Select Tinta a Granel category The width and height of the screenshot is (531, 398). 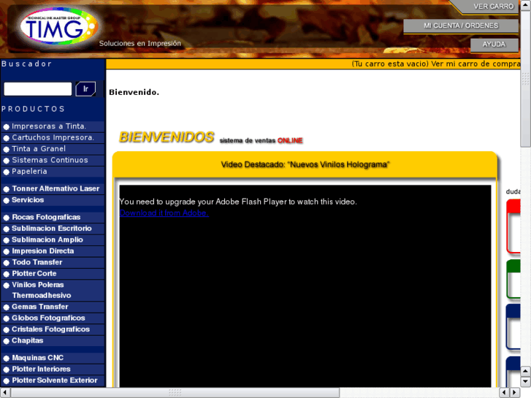coord(39,149)
